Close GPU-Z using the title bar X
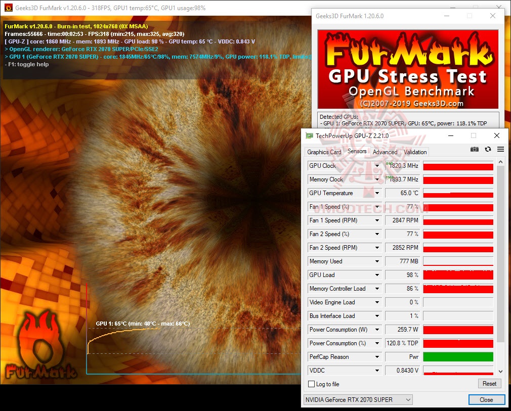Viewport: 511px width, 411px height. coord(497,135)
